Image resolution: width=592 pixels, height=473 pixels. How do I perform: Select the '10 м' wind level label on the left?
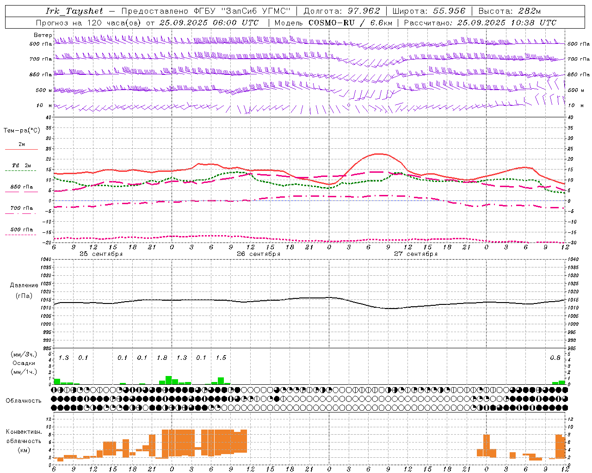pos(44,105)
